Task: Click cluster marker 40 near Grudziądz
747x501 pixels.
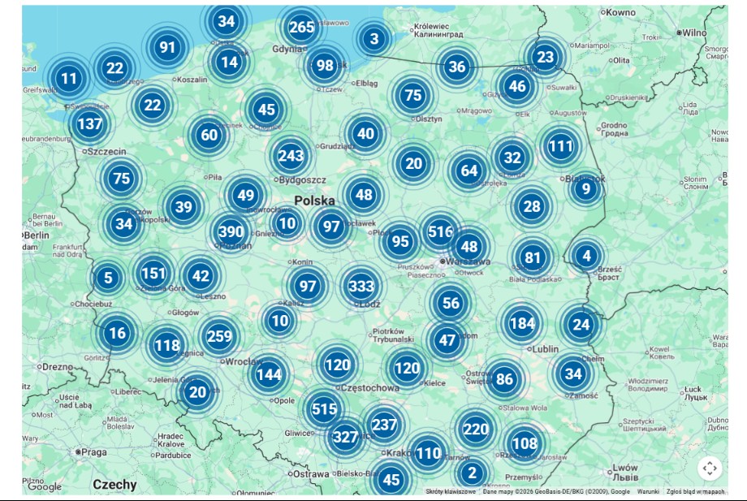Action: click(x=365, y=134)
